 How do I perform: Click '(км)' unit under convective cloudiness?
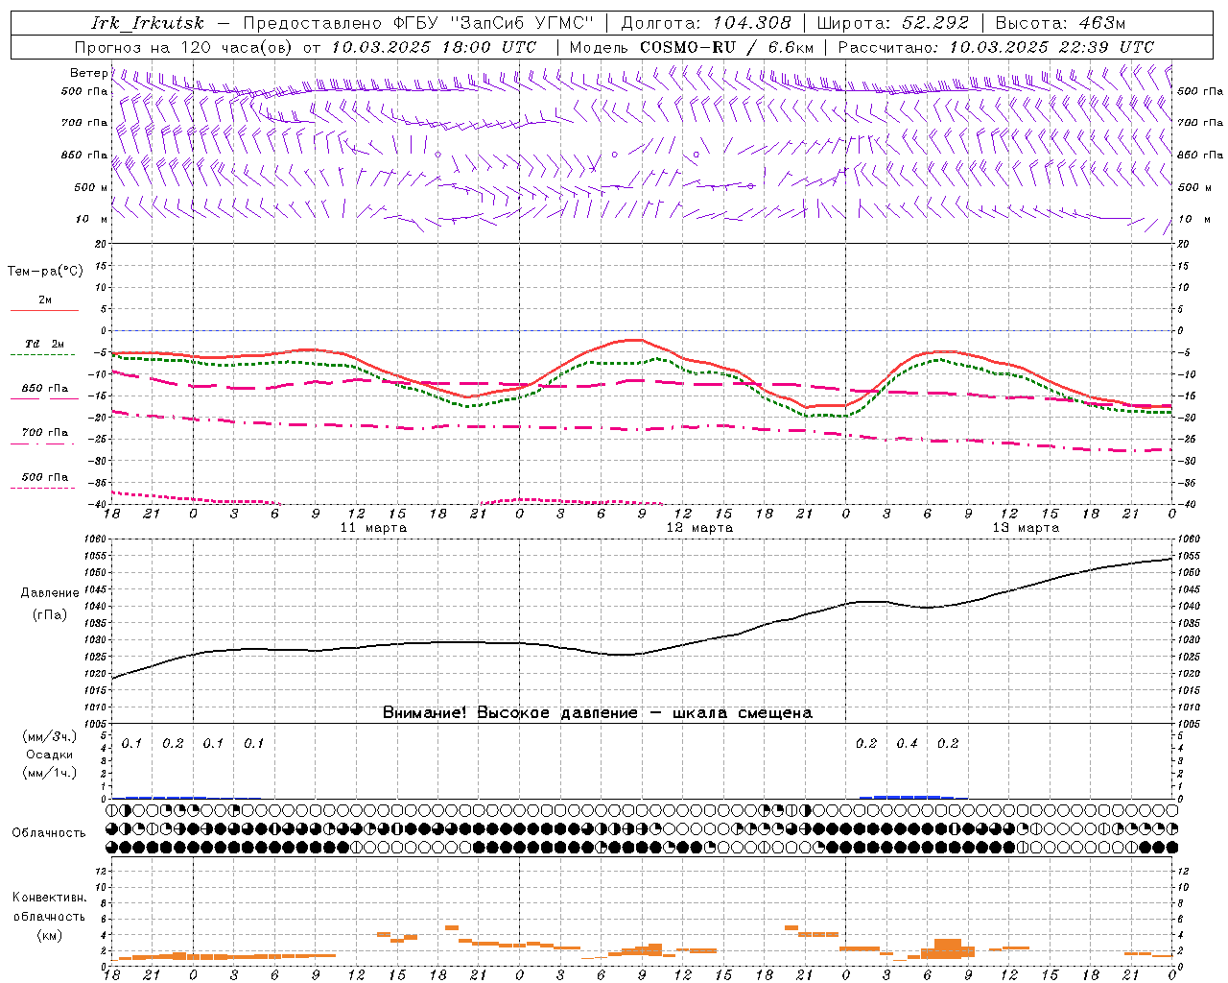[x=49, y=935]
